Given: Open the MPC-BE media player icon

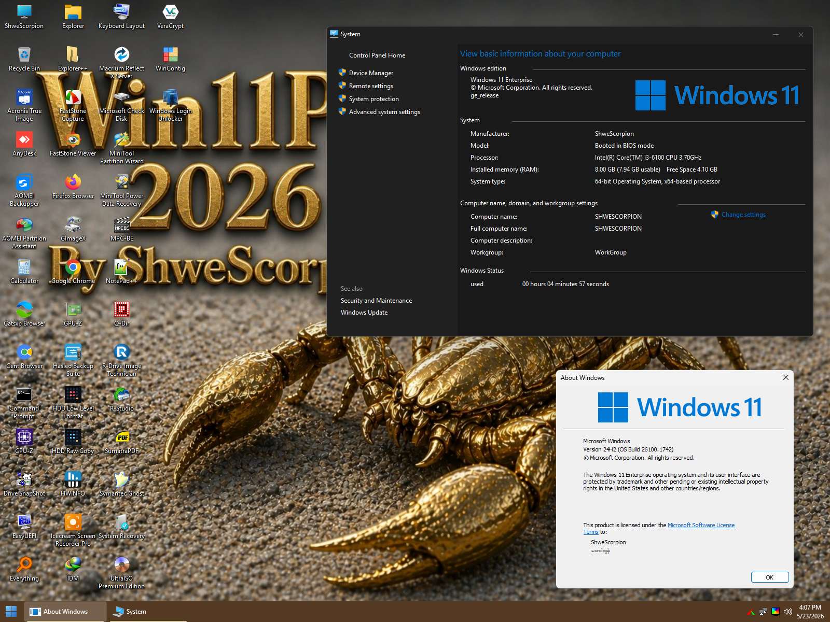Looking at the screenshot, I should point(121,230).
